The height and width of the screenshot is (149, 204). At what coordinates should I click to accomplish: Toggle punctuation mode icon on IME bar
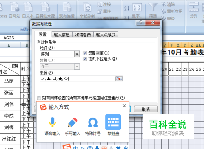(x=82, y=148)
